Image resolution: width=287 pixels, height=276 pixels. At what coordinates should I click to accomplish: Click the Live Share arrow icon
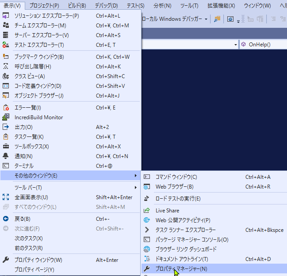coord(147,210)
